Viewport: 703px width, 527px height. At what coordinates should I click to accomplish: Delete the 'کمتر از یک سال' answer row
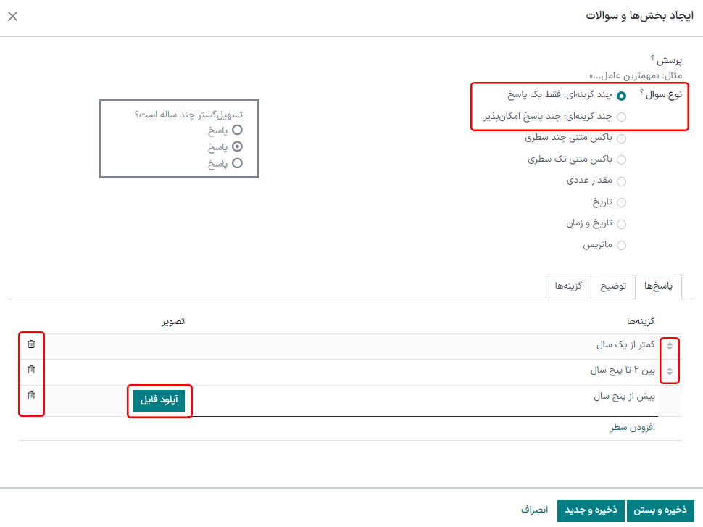tap(31, 344)
